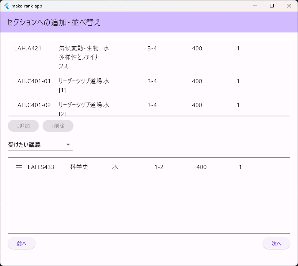Screen dimensions: 298x266
Task: Proceed with the 次へ button
Action: click(276, 243)
